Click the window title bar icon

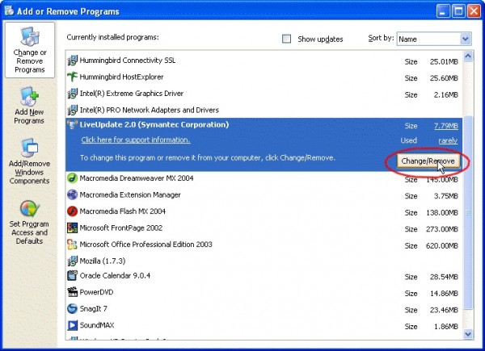[x=9, y=10]
